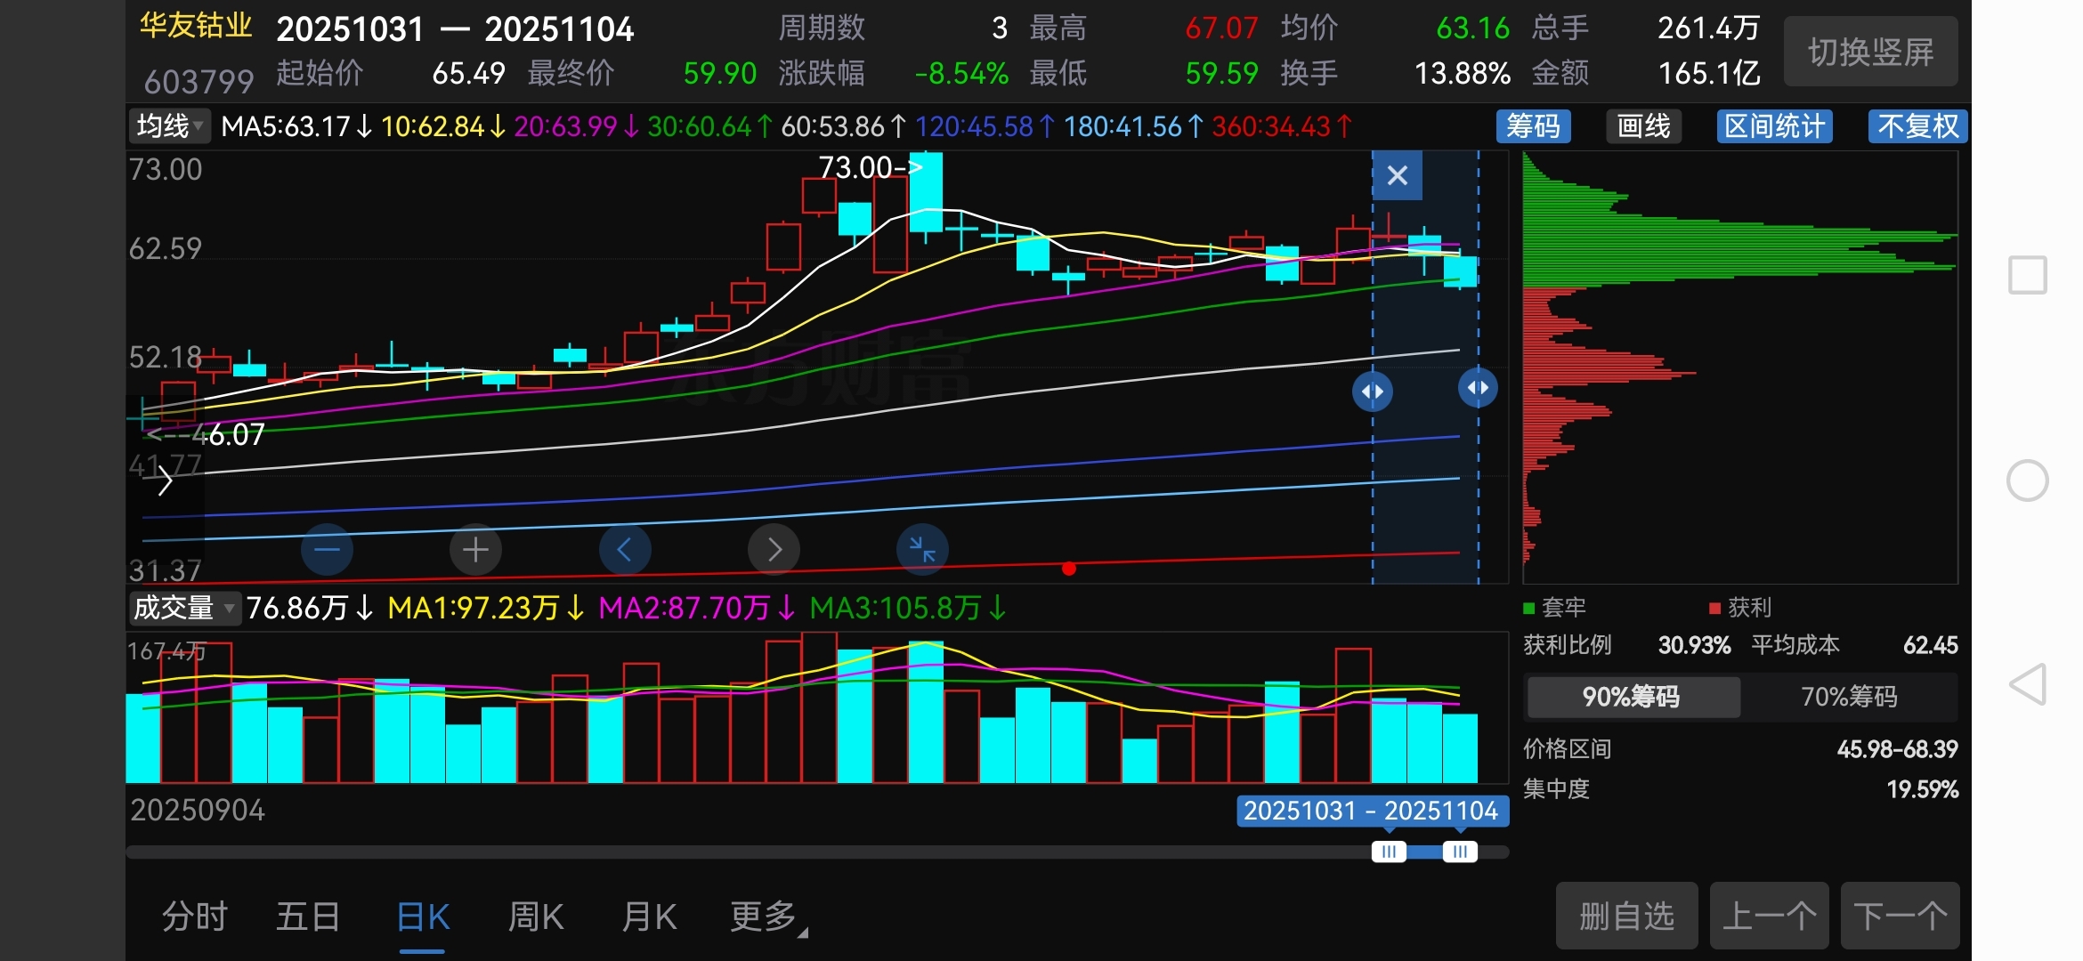Switch to the 周K tab
The image size is (2083, 961).
coord(535,917)
